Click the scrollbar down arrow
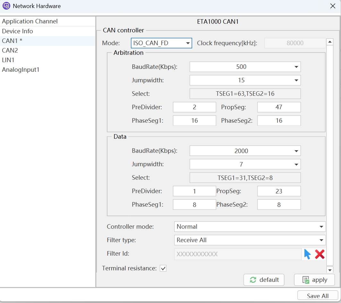 [329, 270]
